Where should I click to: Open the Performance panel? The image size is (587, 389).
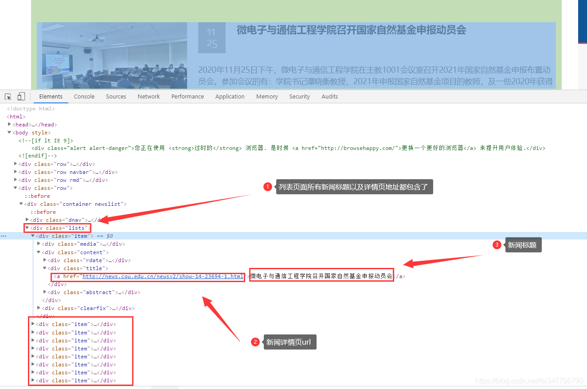(188, 96)
